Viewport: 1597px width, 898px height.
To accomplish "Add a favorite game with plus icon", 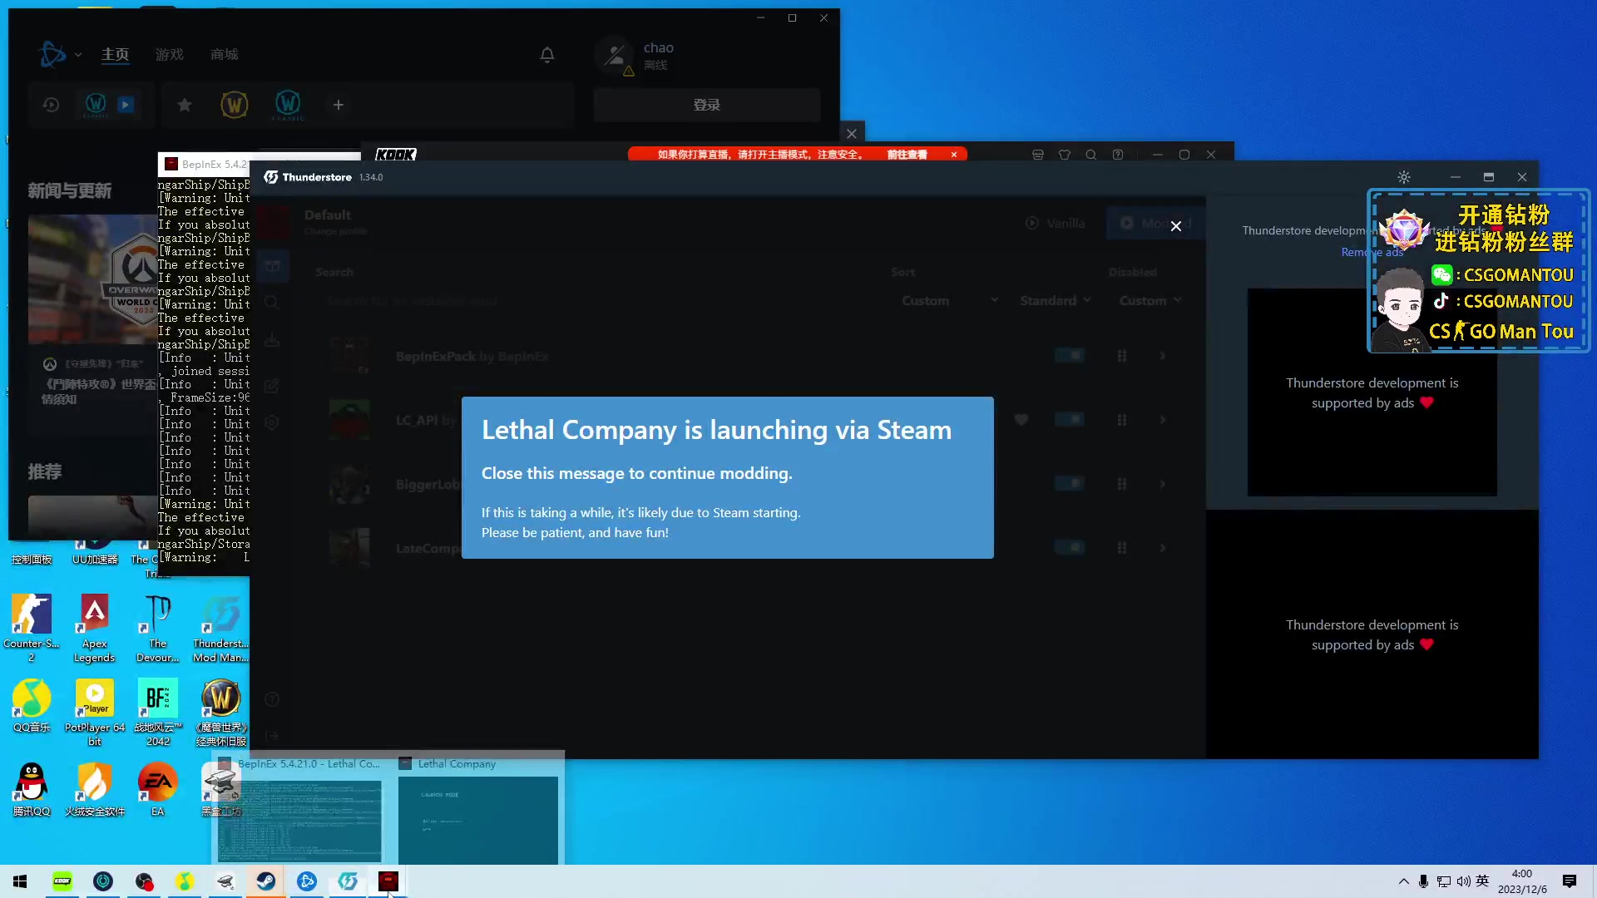I will pos(338,105).
